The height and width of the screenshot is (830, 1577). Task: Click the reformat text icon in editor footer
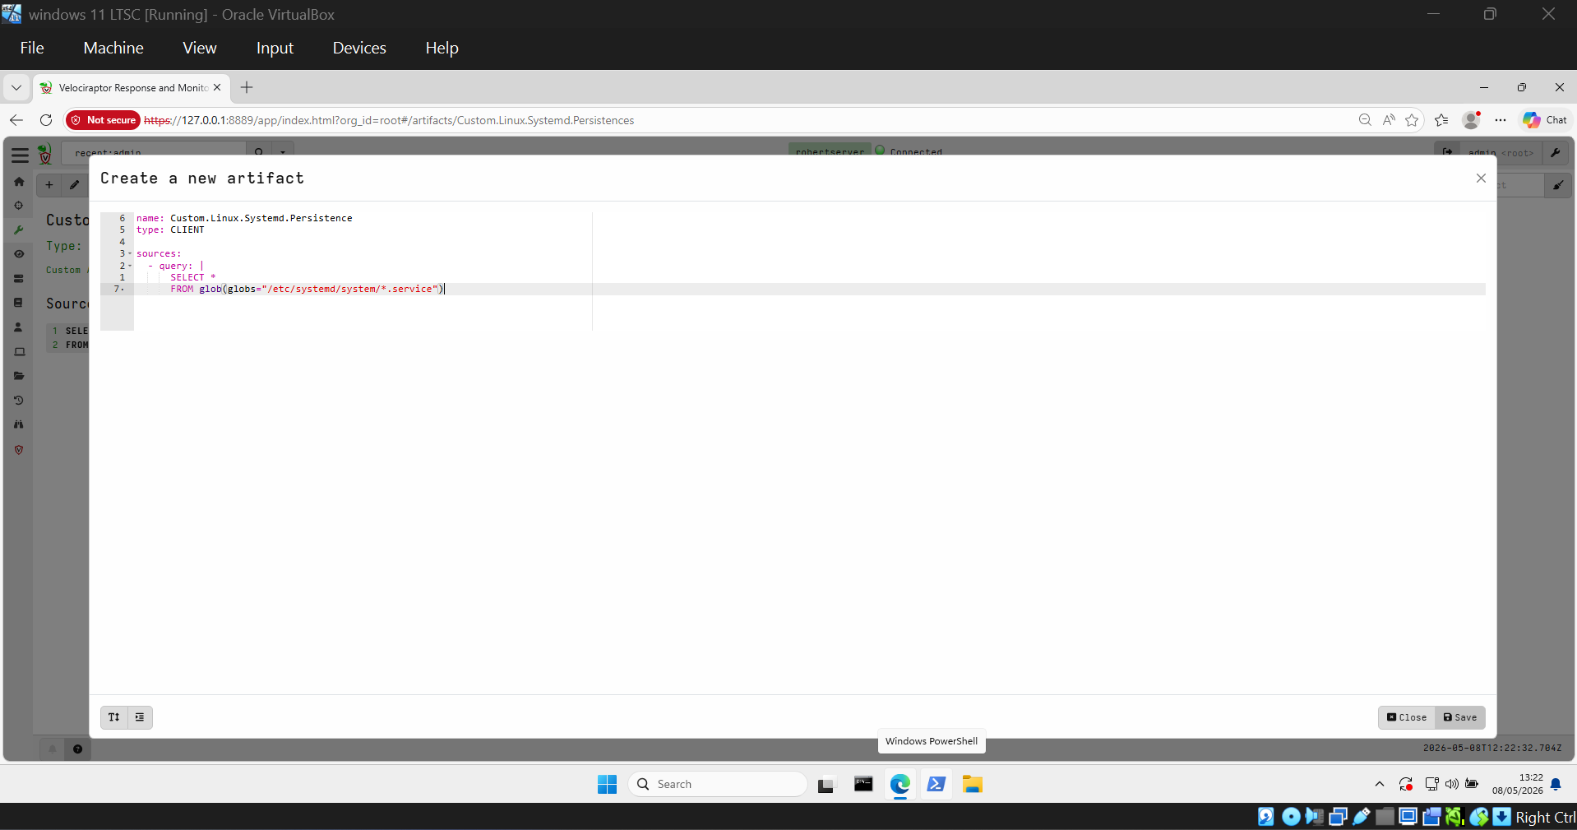click(x=114, y=717)
